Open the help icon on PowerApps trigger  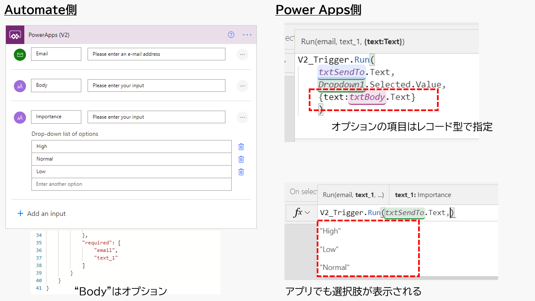tap(231, 35)
